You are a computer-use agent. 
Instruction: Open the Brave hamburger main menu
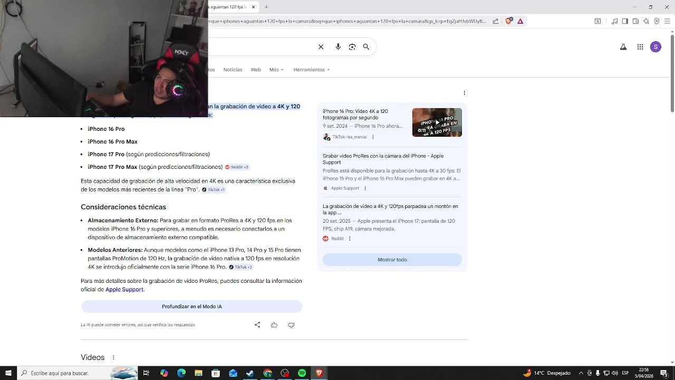pos(667,21)
